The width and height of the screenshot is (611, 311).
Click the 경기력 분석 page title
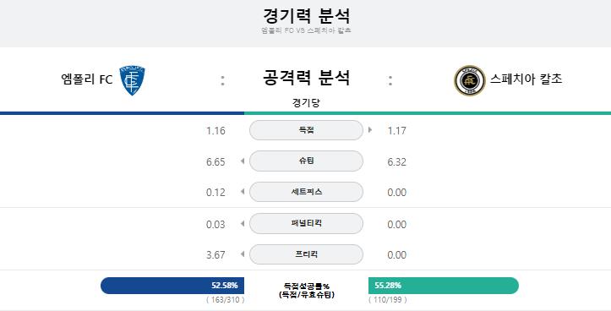coord(306,16)
